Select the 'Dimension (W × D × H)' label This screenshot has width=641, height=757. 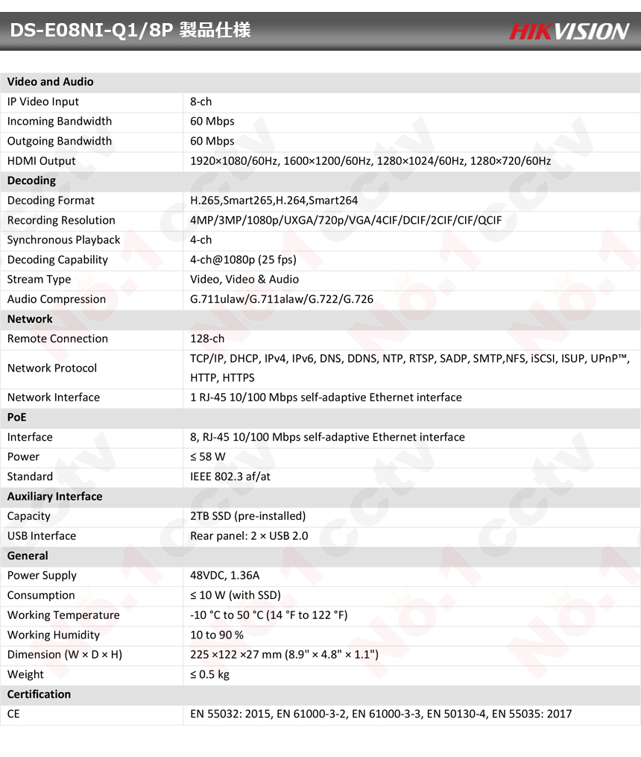[65, 655]
